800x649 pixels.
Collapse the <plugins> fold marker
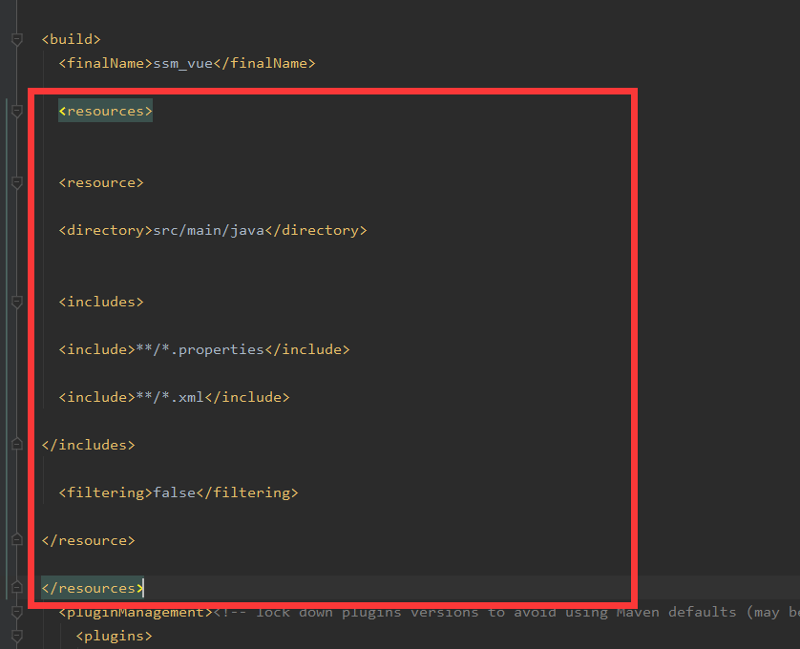17,636
